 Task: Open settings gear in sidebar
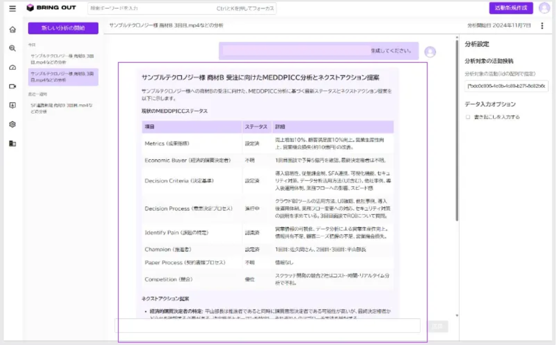coord(12,124)
